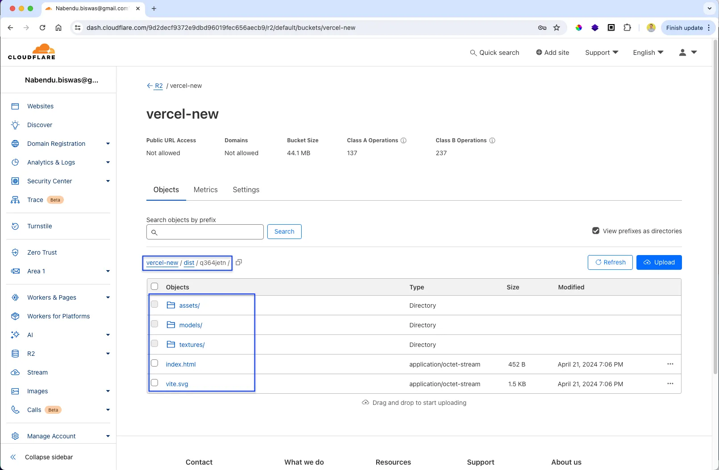Open the browser extensions puzzle icon

627,28
